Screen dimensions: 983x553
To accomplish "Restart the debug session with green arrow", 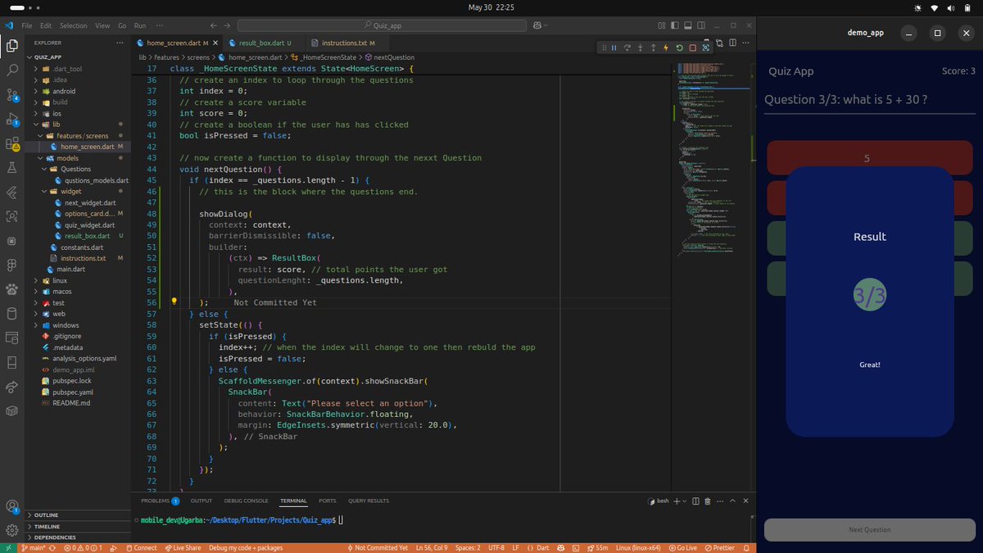I will [x=679, y=48].
